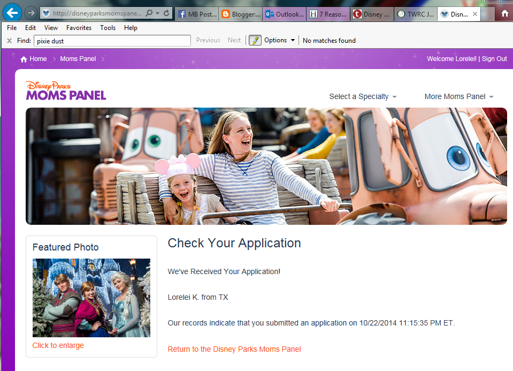Switch to the Blogger tab
The width and height of the screenshot is (513, 371).
coord(241,14)
